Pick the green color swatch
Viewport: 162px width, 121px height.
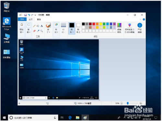[x=104, y=24]
